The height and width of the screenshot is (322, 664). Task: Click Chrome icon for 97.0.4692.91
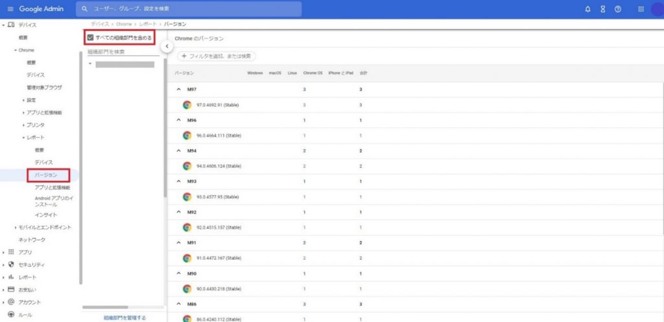pyautogui.click(x=187, y=105)
